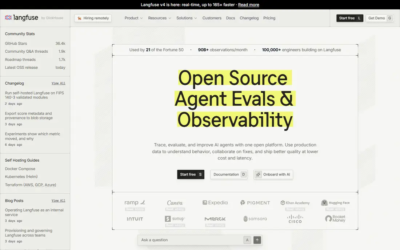
Task: Open Roadmap threads stat
Action: coord(35,60)
